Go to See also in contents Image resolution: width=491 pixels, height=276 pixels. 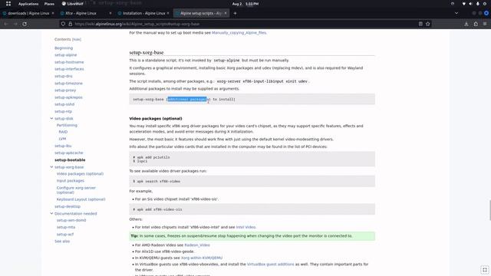tap(62, 242)
